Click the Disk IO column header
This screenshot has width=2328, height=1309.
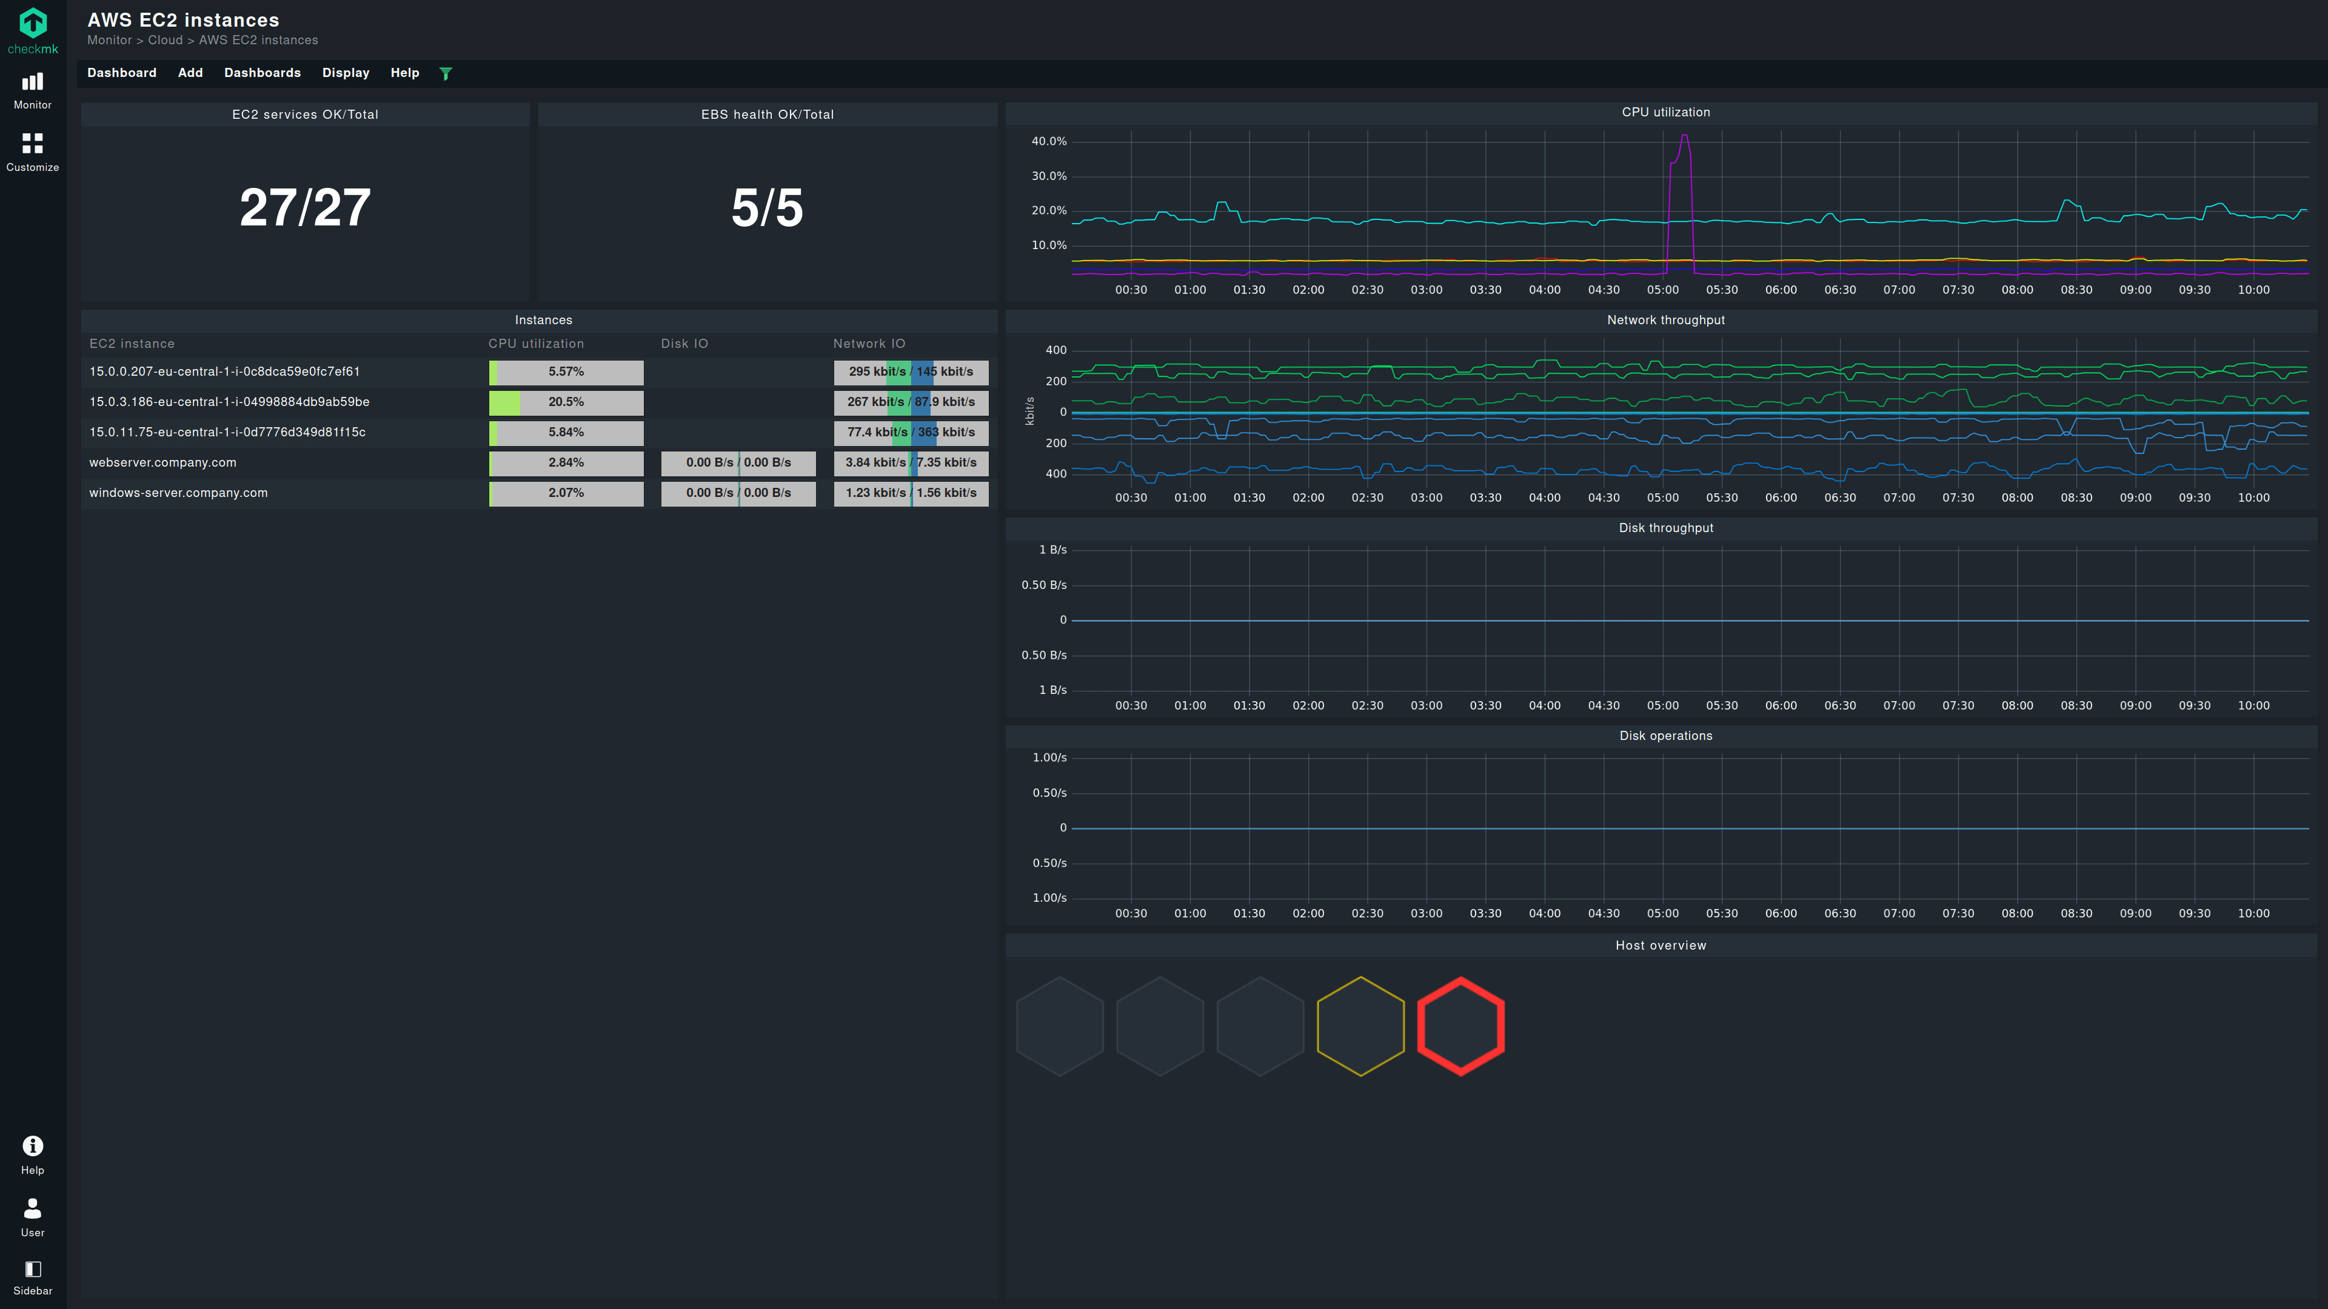684,344
